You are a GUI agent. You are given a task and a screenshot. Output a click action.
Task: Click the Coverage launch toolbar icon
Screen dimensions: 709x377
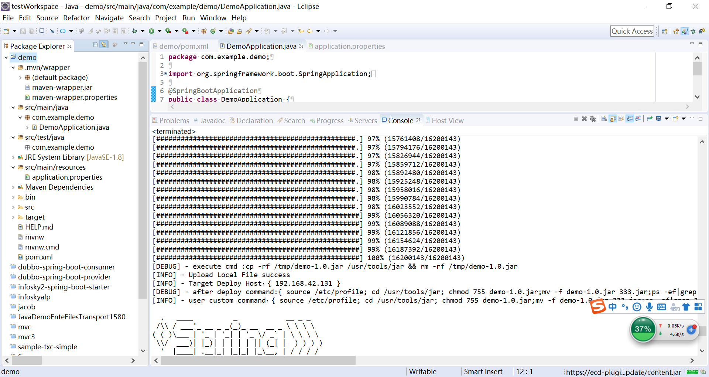(x=168, y=31)
